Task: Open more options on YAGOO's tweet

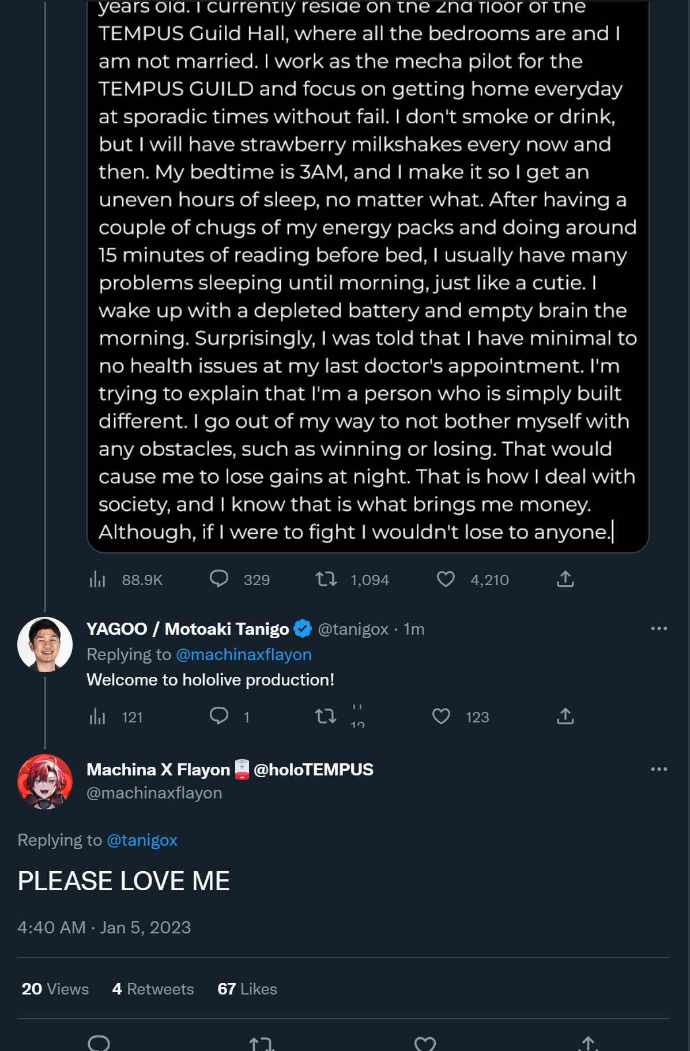Action: [x=659, y=628]
